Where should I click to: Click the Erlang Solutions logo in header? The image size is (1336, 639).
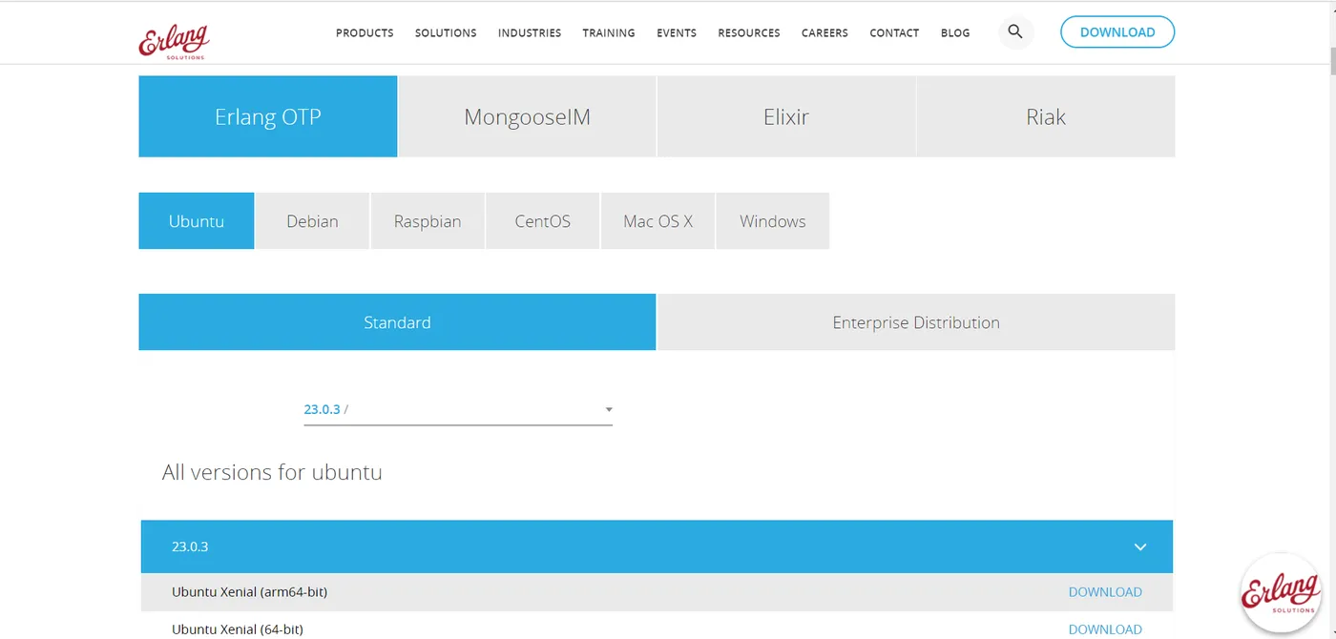pos(174,41)
